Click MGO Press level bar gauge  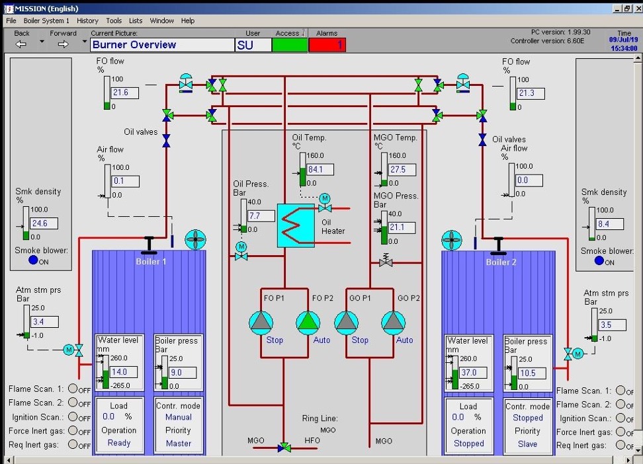click(x=384, y=227)
